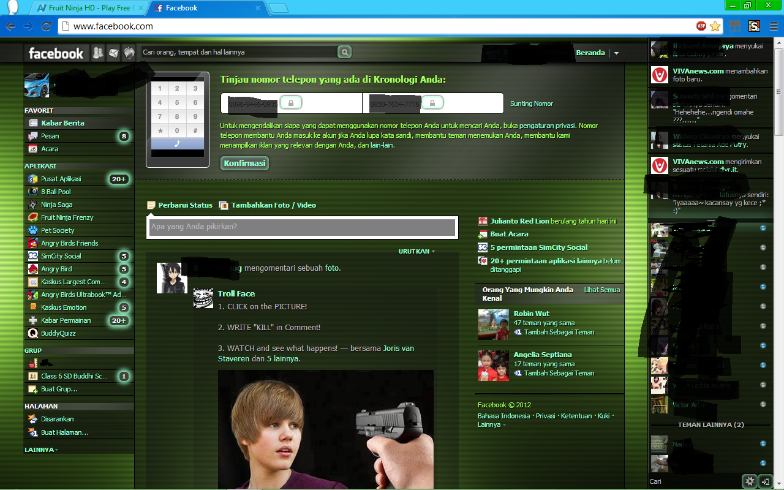Select Perbarui Status tab

tap(180, 205)
